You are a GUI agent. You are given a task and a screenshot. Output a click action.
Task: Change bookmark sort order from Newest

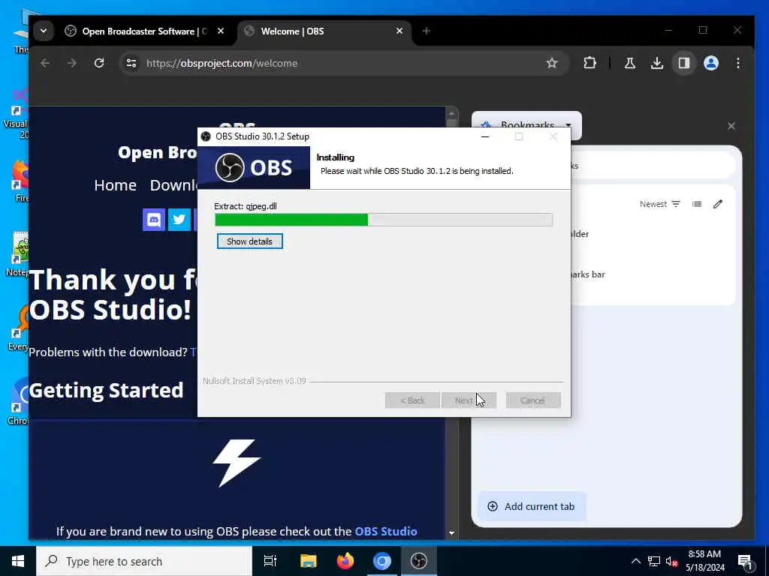pos(659,204)
